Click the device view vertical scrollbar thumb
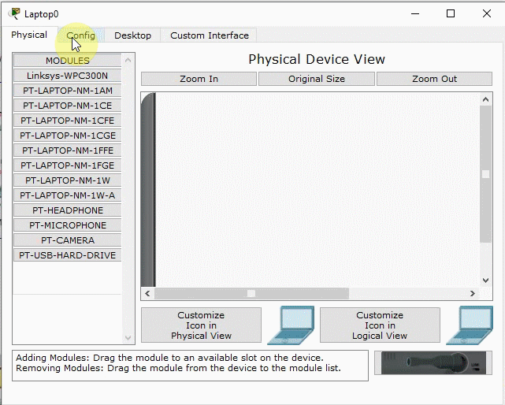This screenshot has height=405, width=505. pos(485,174)
